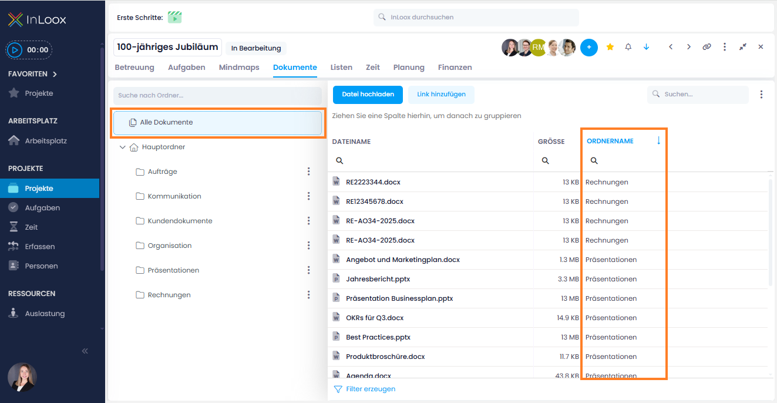Click Filter erzeugen link

(x=364, y=389)
